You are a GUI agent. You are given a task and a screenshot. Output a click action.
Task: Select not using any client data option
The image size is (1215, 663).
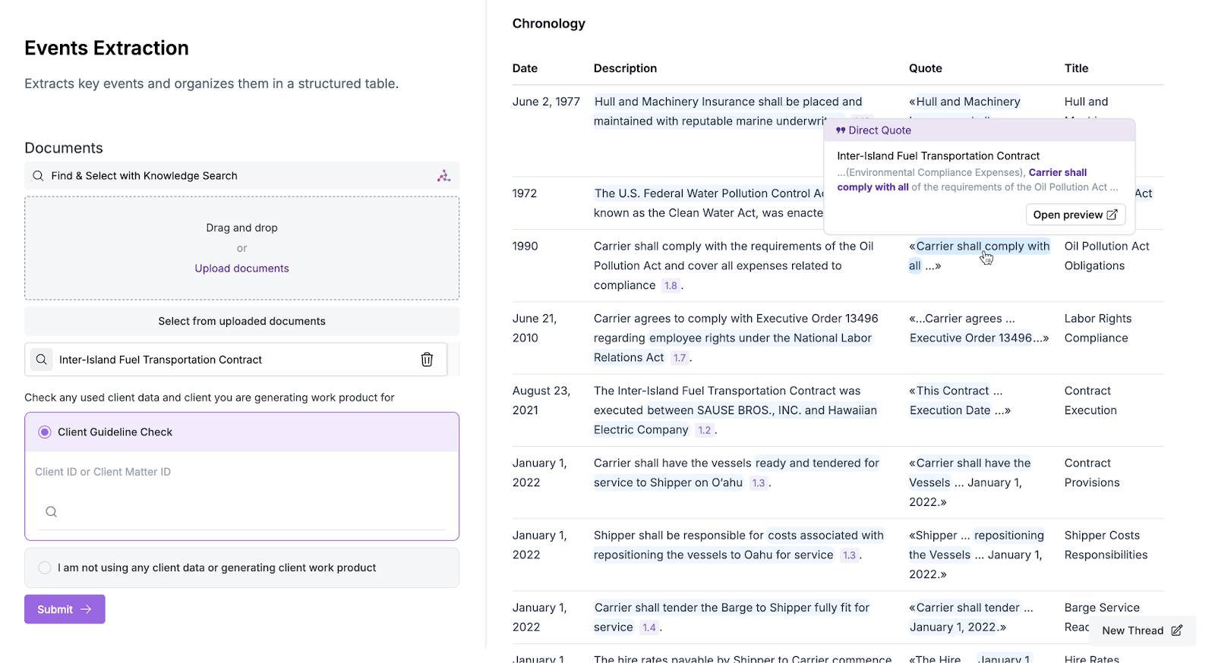click(45, 568)
